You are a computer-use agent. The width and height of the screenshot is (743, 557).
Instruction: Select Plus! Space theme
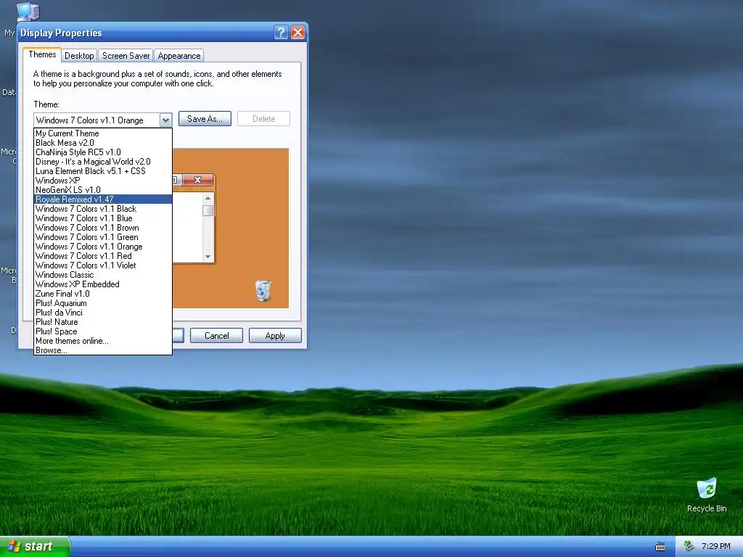[103, 331]
